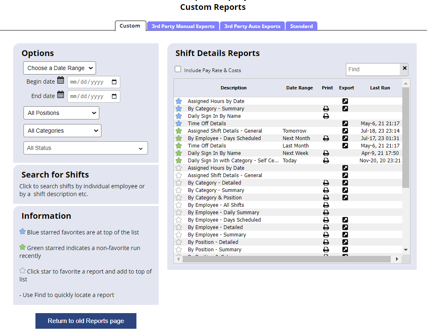Favorite By Employee - Daily Summary with its star
This screenshot has width=427, height=330.
178,213
